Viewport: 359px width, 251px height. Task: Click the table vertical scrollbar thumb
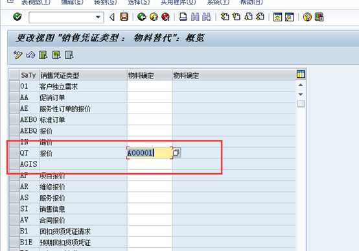(301, 104)
